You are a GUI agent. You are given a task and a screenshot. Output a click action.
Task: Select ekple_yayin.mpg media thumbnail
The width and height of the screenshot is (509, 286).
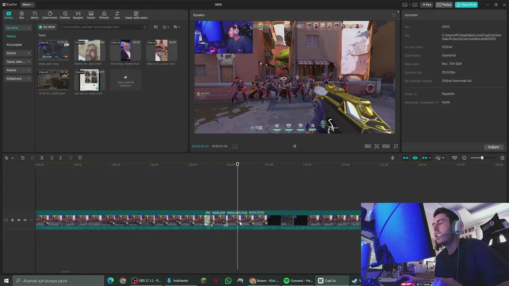pyautogui.click(x=53, y=50)
